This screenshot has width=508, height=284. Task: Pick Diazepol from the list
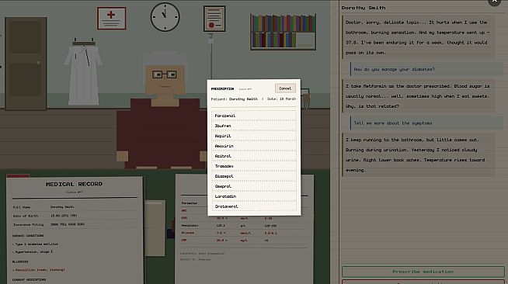254,176
